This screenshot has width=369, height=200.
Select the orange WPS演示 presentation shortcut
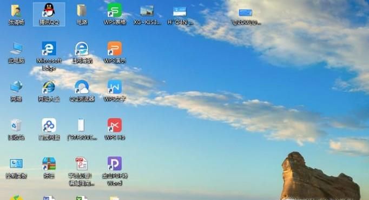115,52
